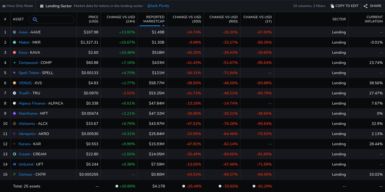Click the Alpaca Finance token logo

coord(14,103)
